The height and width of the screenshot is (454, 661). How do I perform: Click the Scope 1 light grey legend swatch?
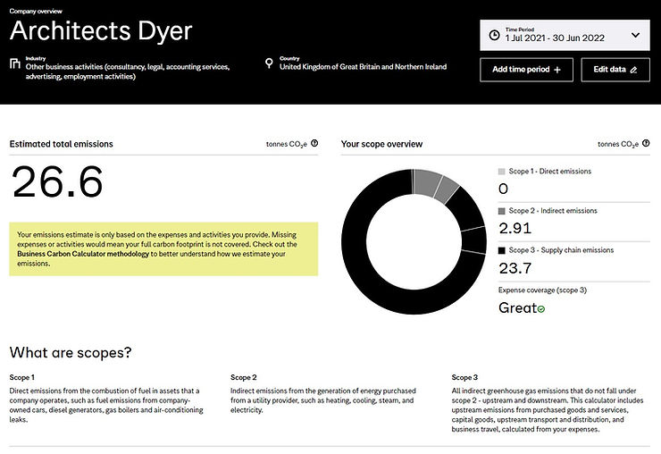pyautogui.click(x=502, y=172)
